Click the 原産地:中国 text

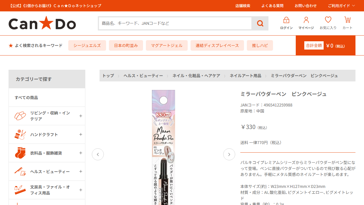252,111
